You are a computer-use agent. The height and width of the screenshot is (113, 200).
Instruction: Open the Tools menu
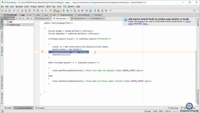pyautogui.click(x=59, y=7)
